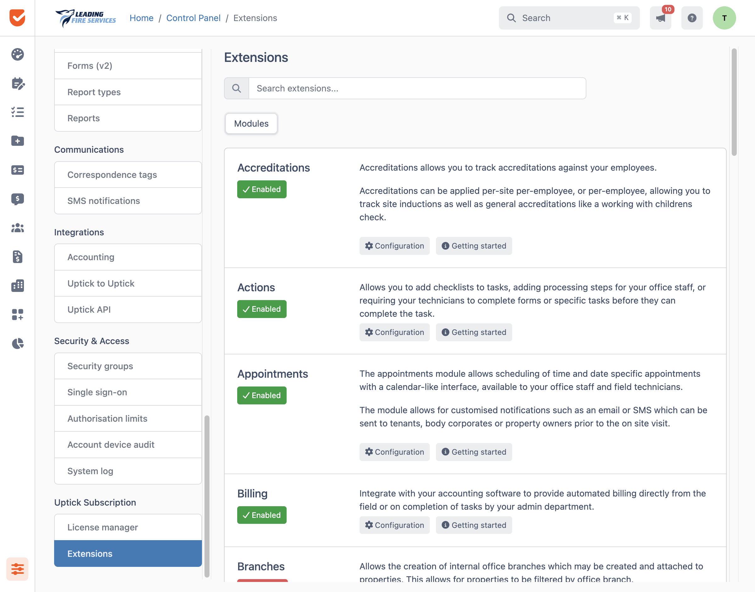Focus the global Search field
755x592 pixels.
[569, 18]
